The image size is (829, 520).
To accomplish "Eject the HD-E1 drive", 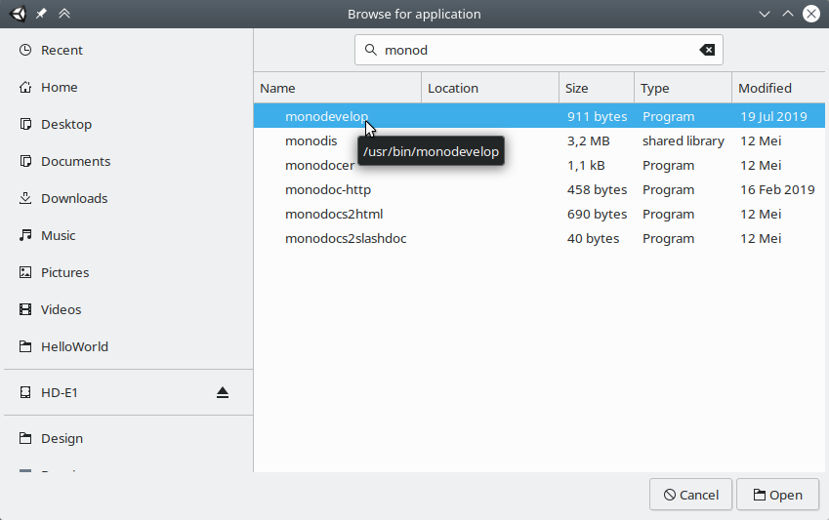I will pyautogui.click(x=223, y=393).
